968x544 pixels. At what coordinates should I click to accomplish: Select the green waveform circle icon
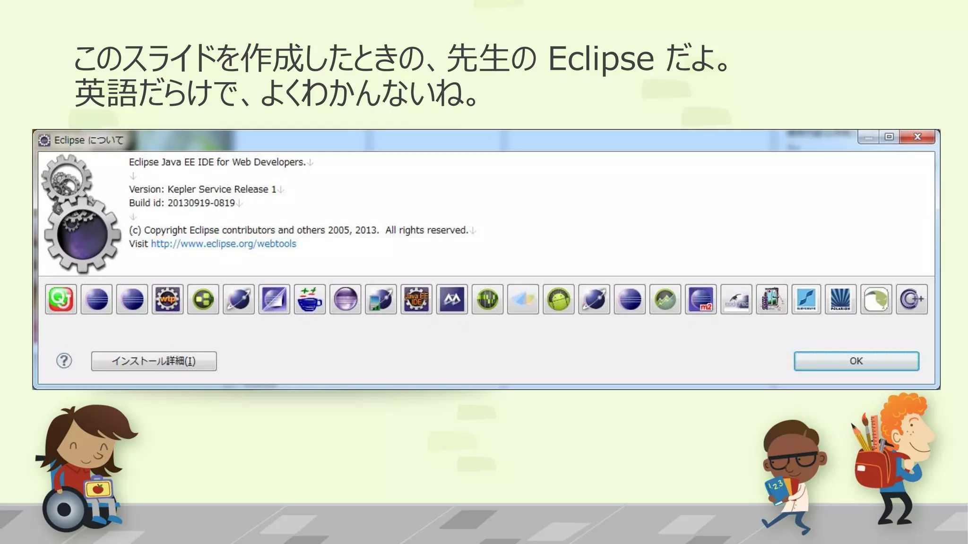tap(487, 299)
